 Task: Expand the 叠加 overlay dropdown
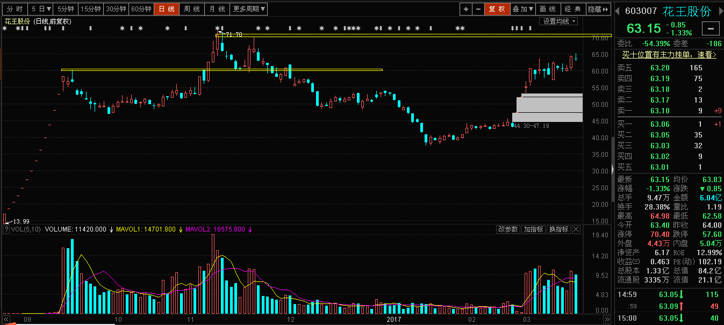tap(522, 9)
